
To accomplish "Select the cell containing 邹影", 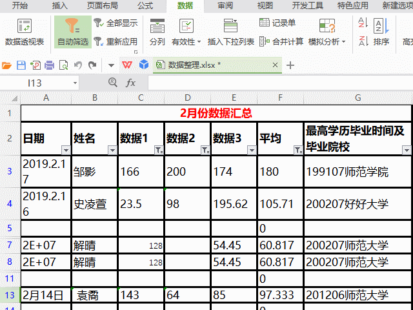I will (94, 172).
